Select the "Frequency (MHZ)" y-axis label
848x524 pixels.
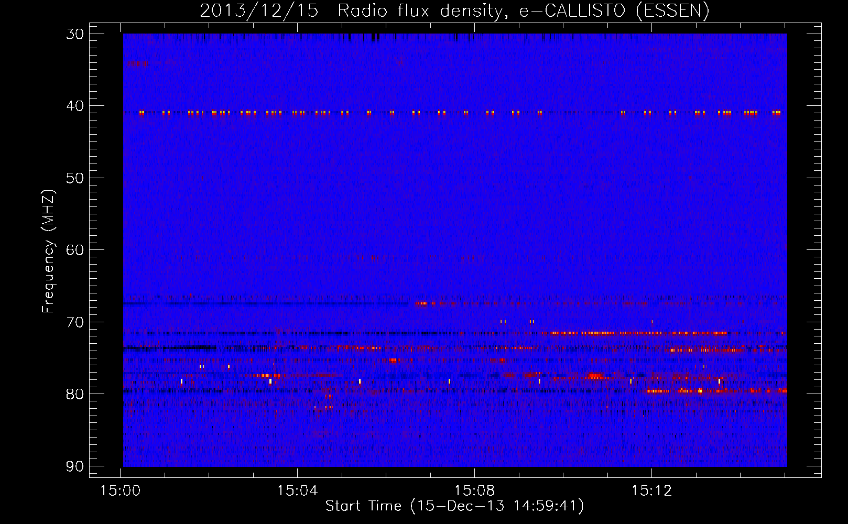click(48, 252)
